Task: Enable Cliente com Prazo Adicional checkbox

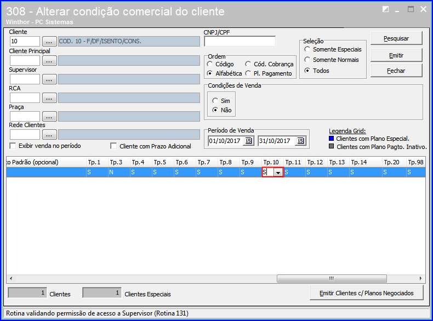Action: (113, 146)
